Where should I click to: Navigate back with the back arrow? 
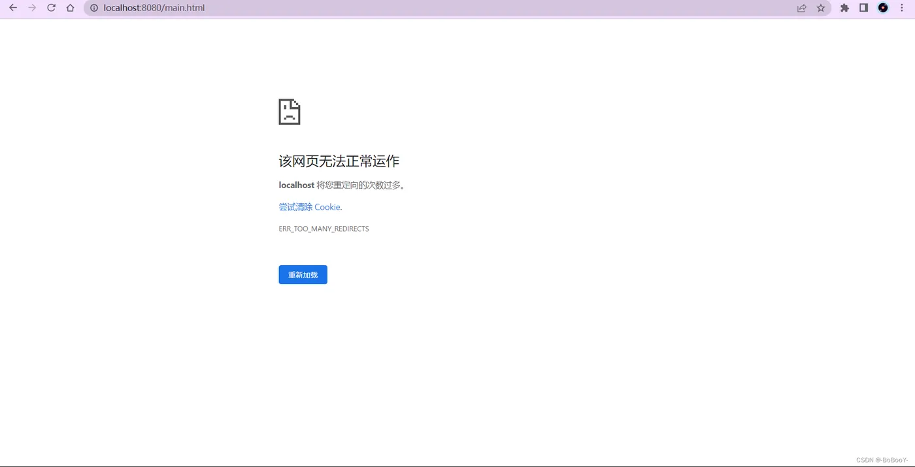(12, 8)
